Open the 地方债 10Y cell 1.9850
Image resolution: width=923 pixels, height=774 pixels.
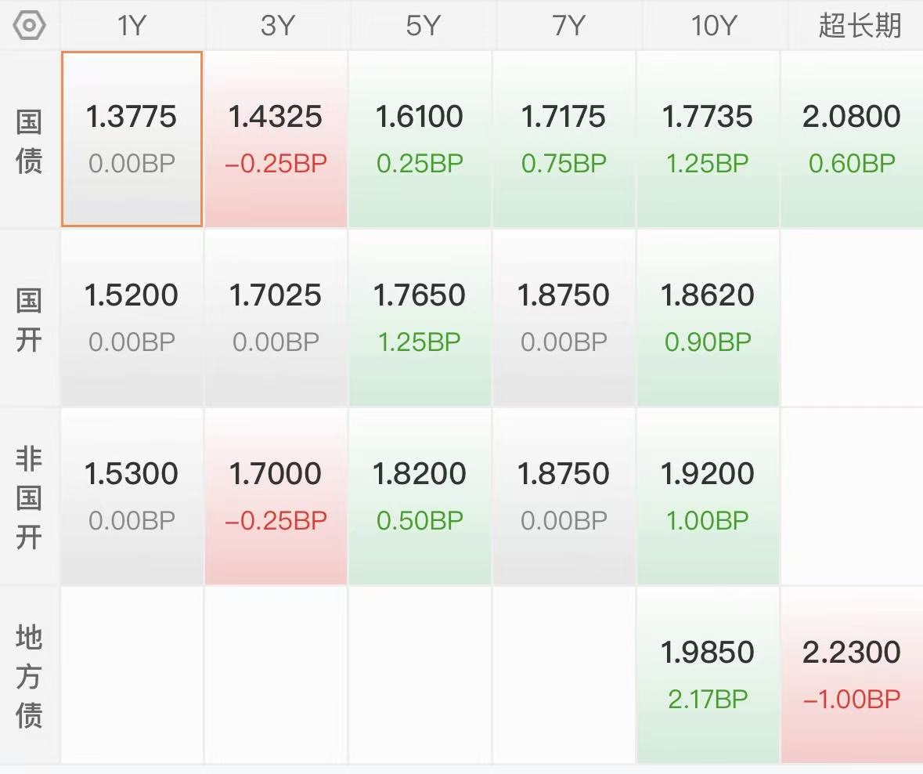tap(708, 675)
